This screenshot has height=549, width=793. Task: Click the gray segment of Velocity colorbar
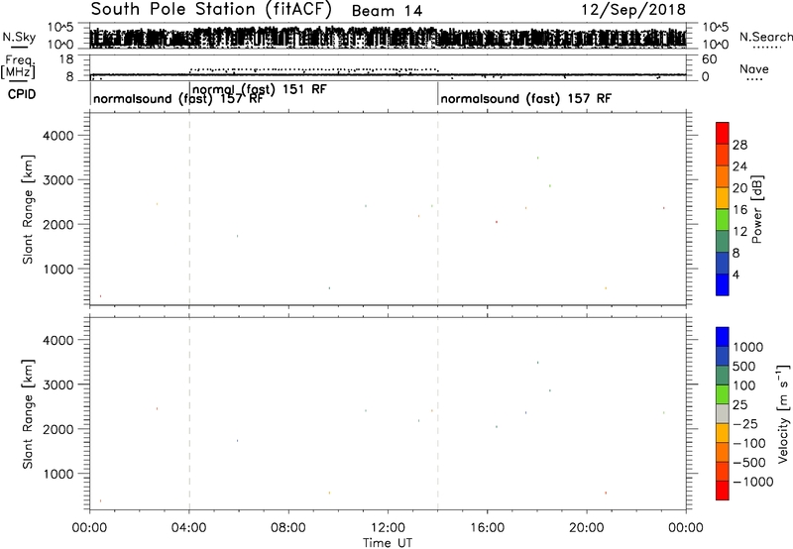pos(723,413)
